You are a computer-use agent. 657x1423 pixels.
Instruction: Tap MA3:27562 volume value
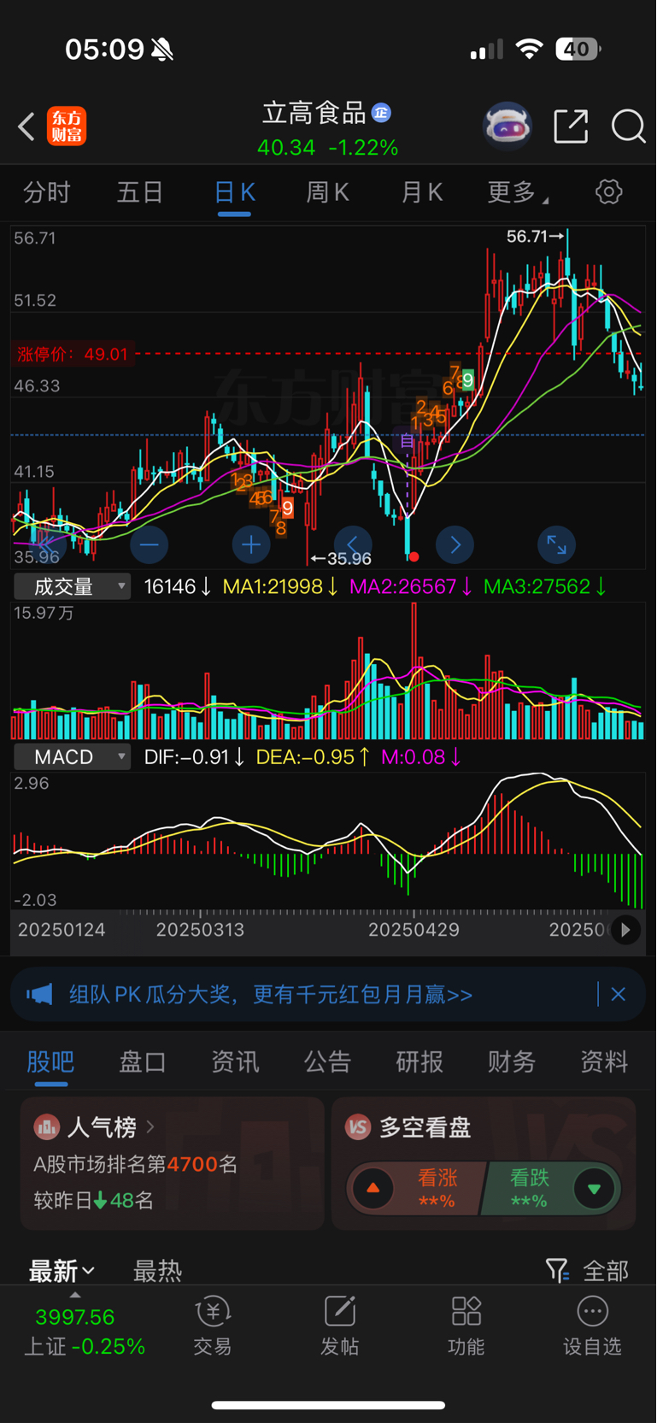545,586
